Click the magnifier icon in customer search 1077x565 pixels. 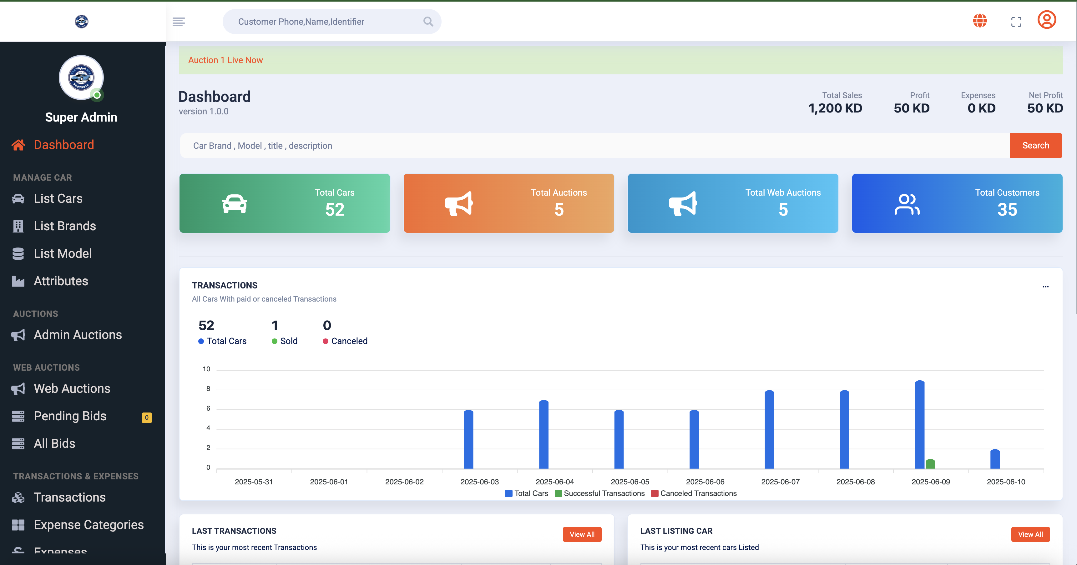(428, 21)
